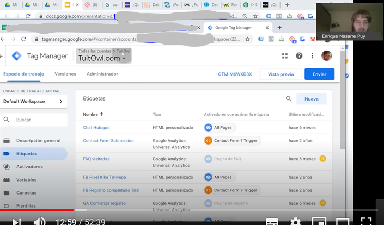Click the Vista previa button
The height and width of the screenshot is (225, 384).
point(281,74)
